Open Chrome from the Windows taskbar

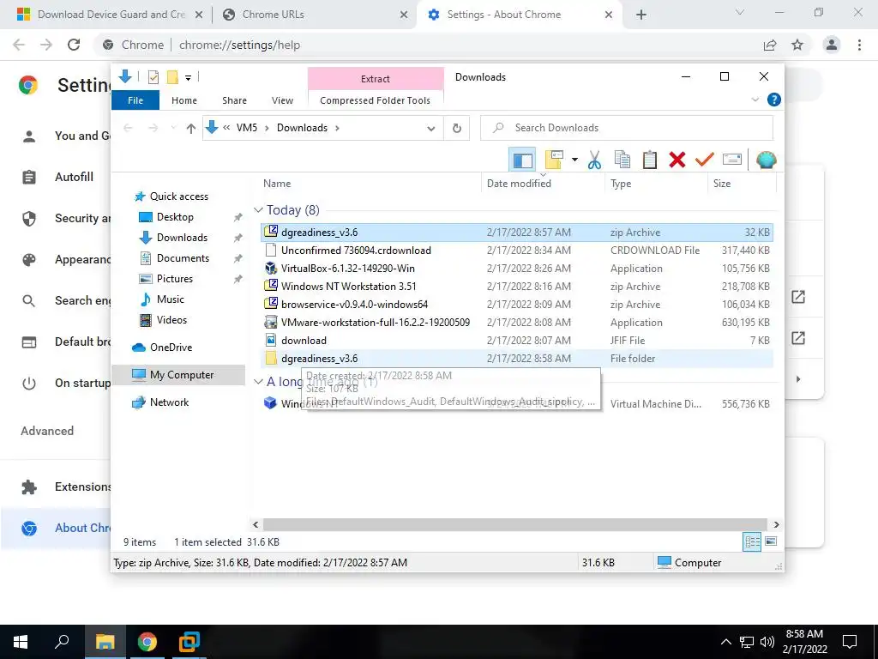click(147, 642)
